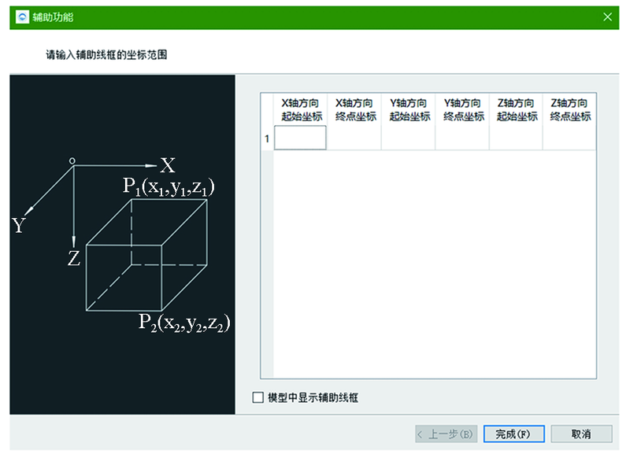This screenshot has height=454, width=630.
Task: Enable 模型中显示辅助线框 checkbox
Action: click(258, 397)
